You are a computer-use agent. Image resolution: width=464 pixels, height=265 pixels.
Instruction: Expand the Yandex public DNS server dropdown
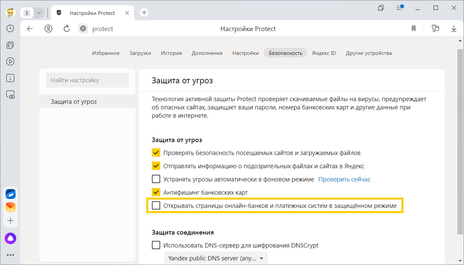click(216, 258)
